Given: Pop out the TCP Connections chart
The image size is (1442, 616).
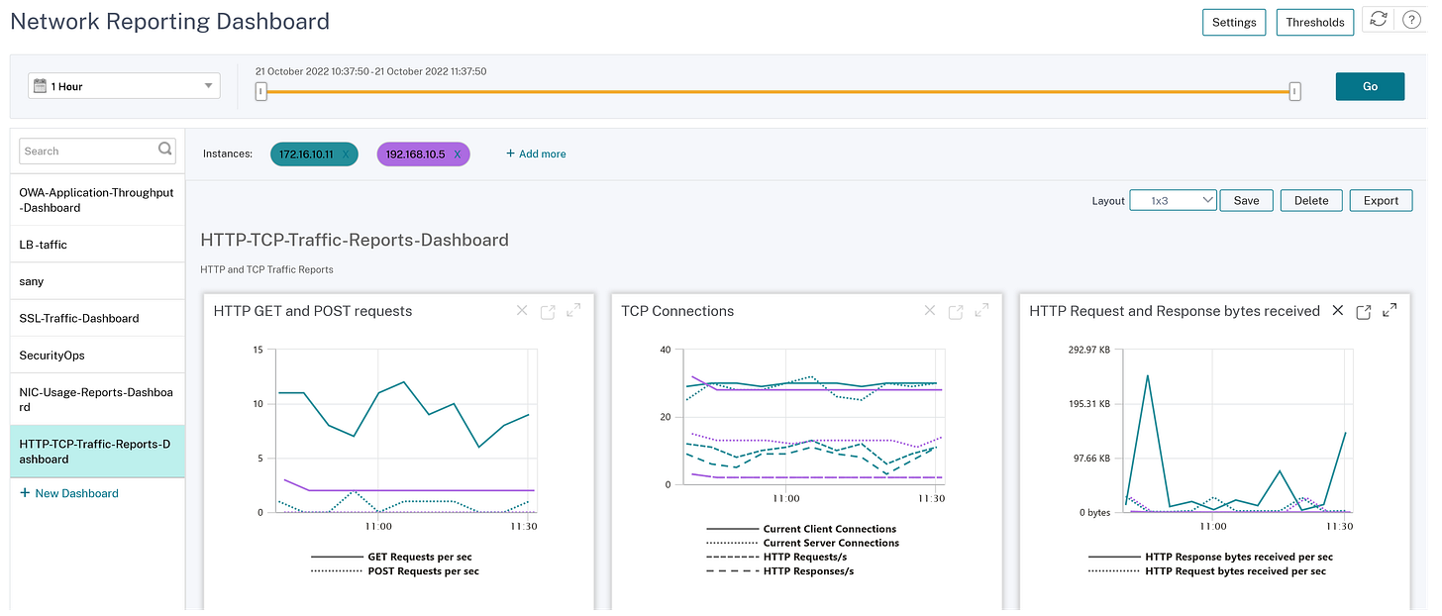Looking at the screenshot, I should coord(956,312).
